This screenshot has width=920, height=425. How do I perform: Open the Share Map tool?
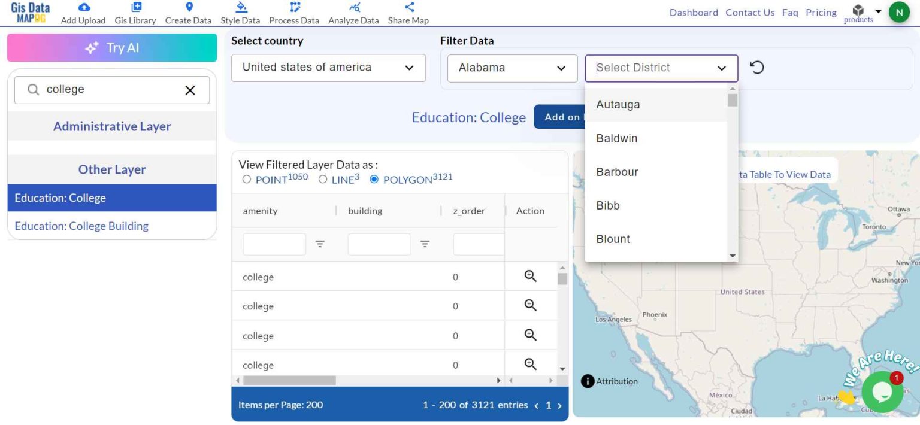point(408,12)
